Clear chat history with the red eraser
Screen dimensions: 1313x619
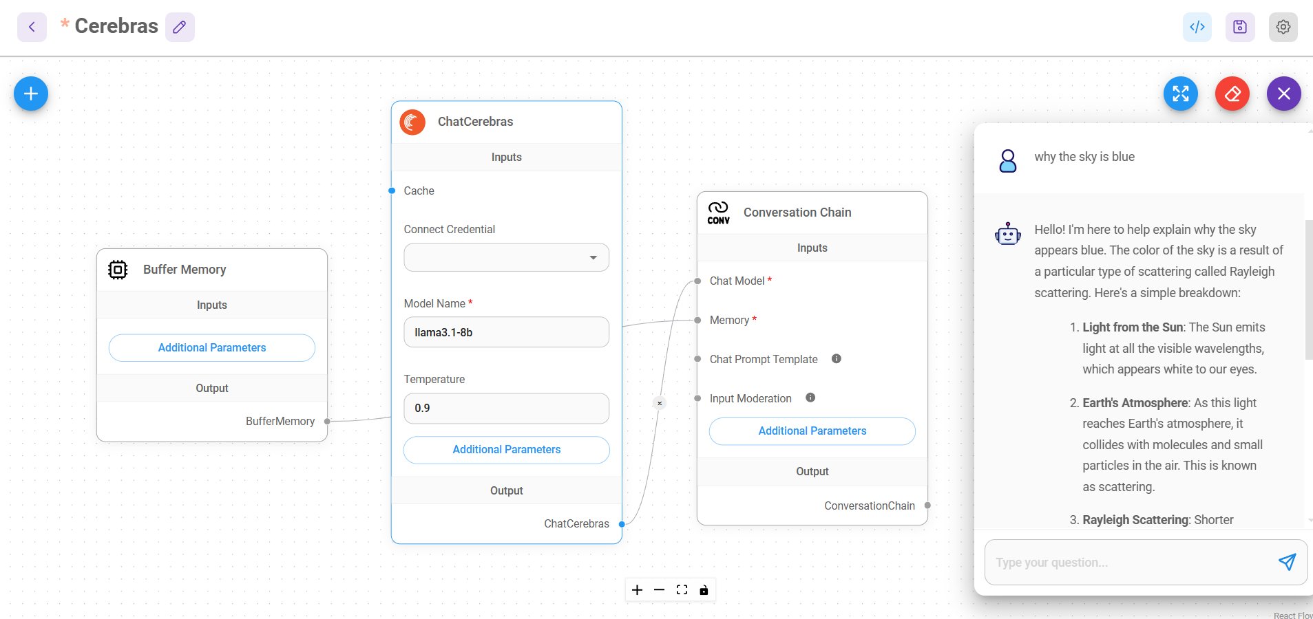tap(1232, 94)
